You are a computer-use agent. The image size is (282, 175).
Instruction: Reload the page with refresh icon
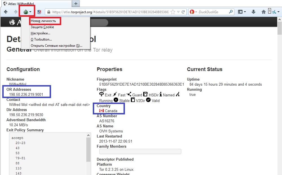tap(183, 12)
